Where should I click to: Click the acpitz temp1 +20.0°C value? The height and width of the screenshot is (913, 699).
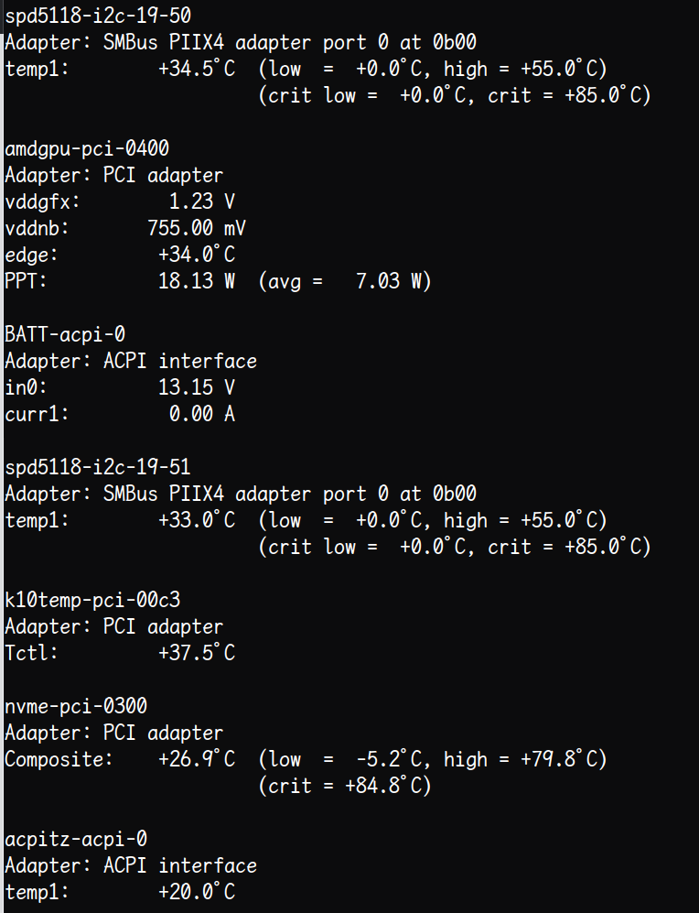point(197,892)
